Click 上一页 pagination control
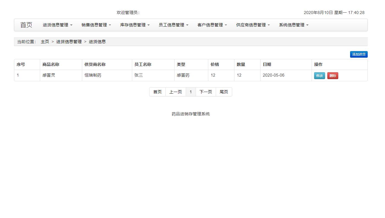Image resolution: width=385 pixels, height=218 pixels. 176,92
